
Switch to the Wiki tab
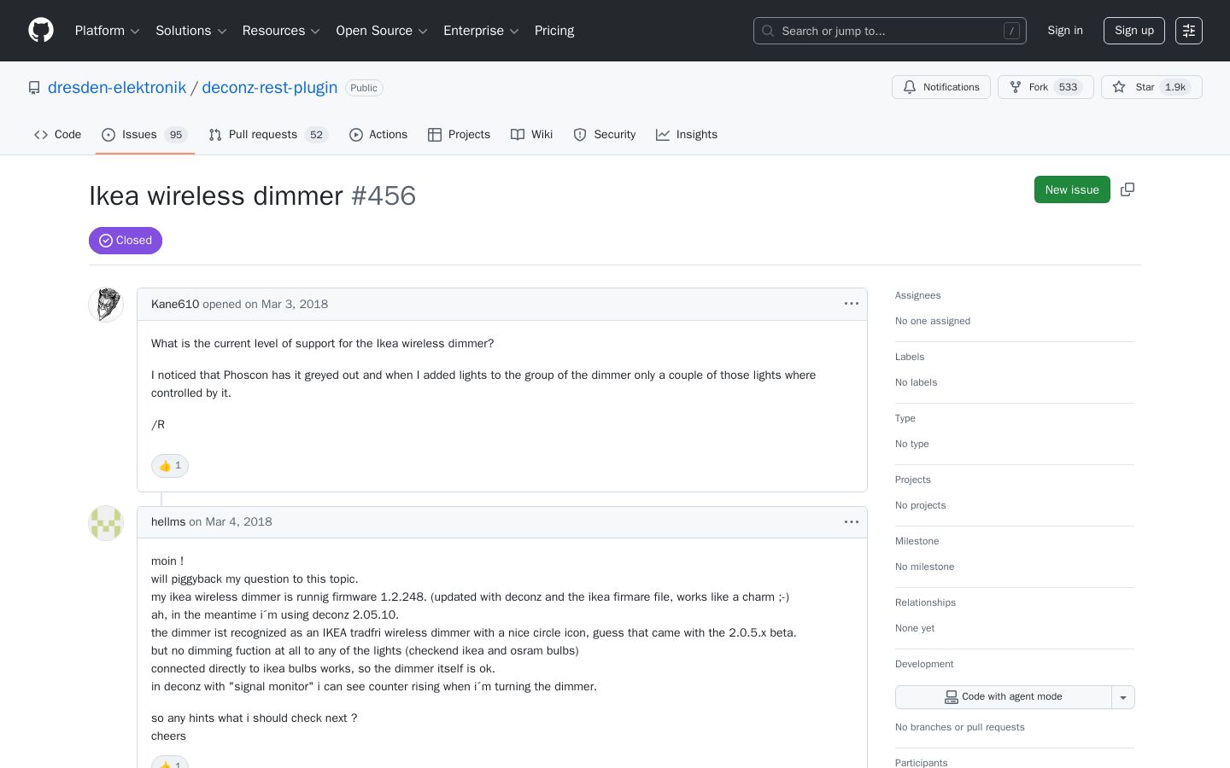532,135
